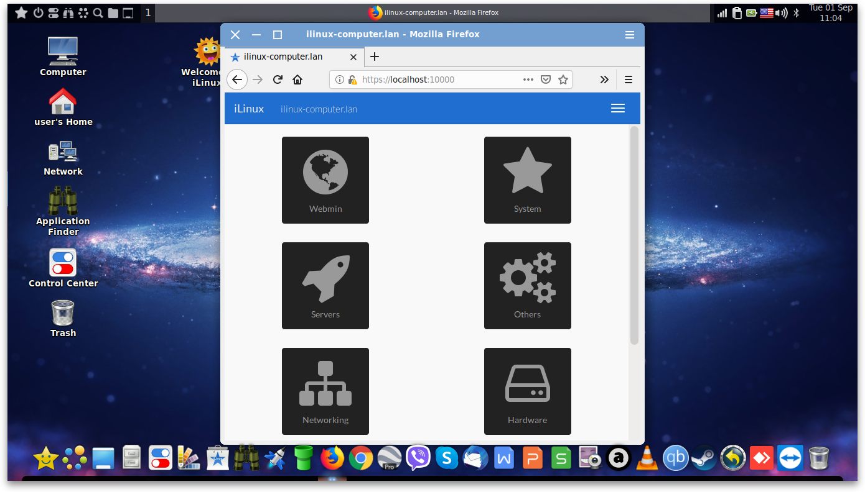The width and height of the screenshot is (865, 492).
Task: Open the dock trash can
Action: click(819, 458)
